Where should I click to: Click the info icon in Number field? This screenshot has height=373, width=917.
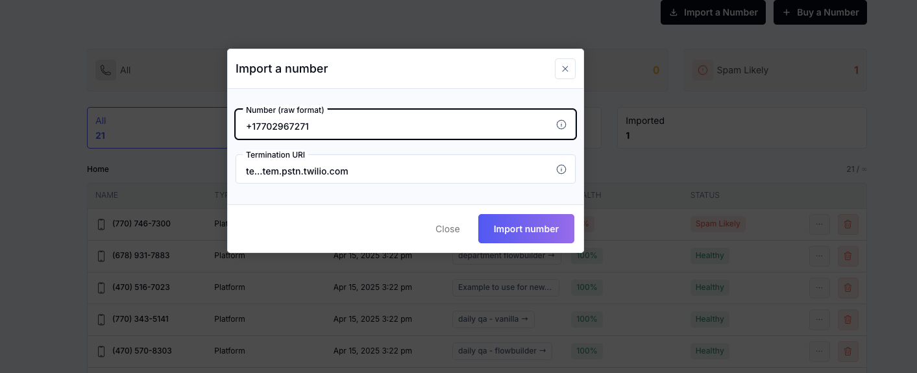pyautogui.click(x=561, y=125)
